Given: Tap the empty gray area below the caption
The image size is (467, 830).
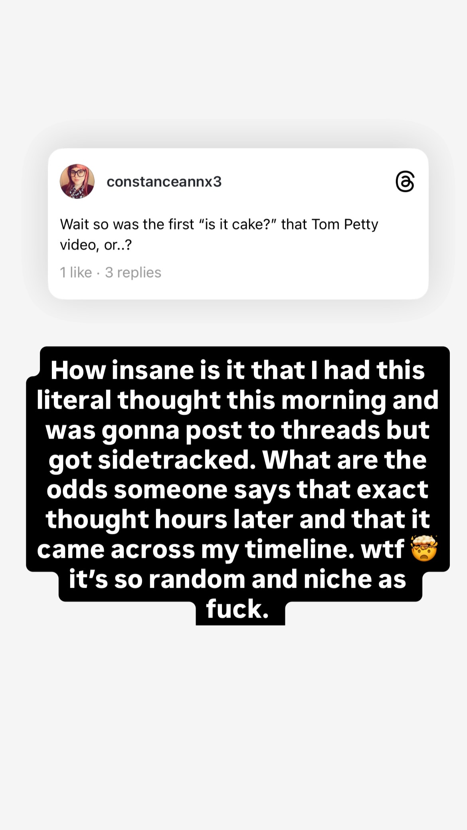Looking at the screenshot, I should [234, 718].
